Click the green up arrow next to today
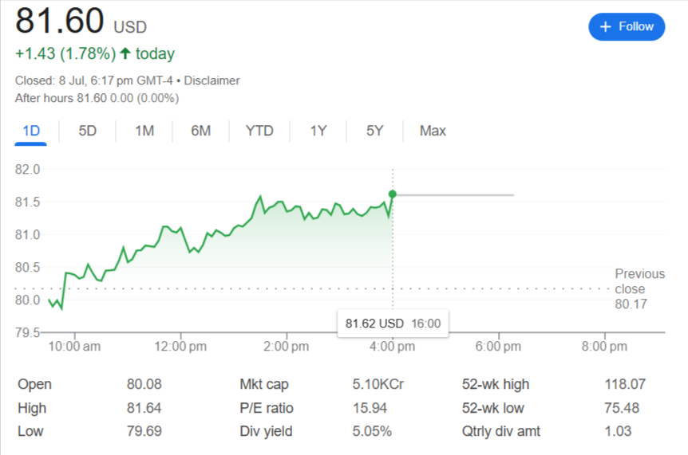The image size is (688, 455). pyautogui.click(x=125, y=53)
